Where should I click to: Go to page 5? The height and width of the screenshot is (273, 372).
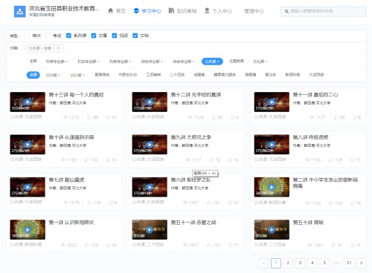point(324,263)
